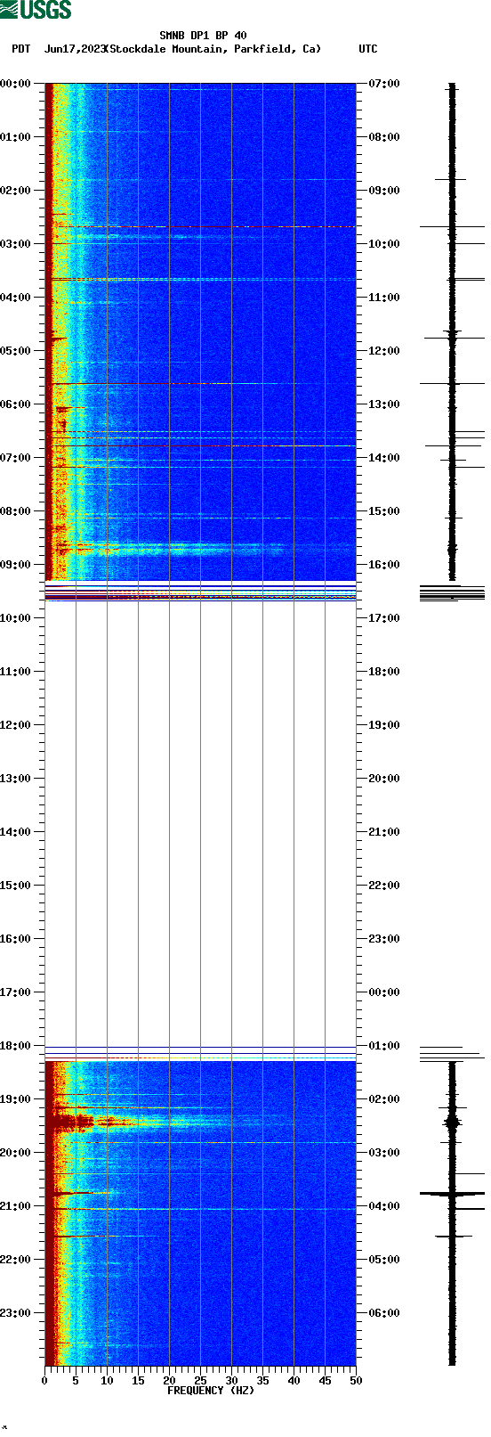Screen dimensions: 491x1437
Task: Click the 06:00 PDT time label
Action: tap(16, 404)
